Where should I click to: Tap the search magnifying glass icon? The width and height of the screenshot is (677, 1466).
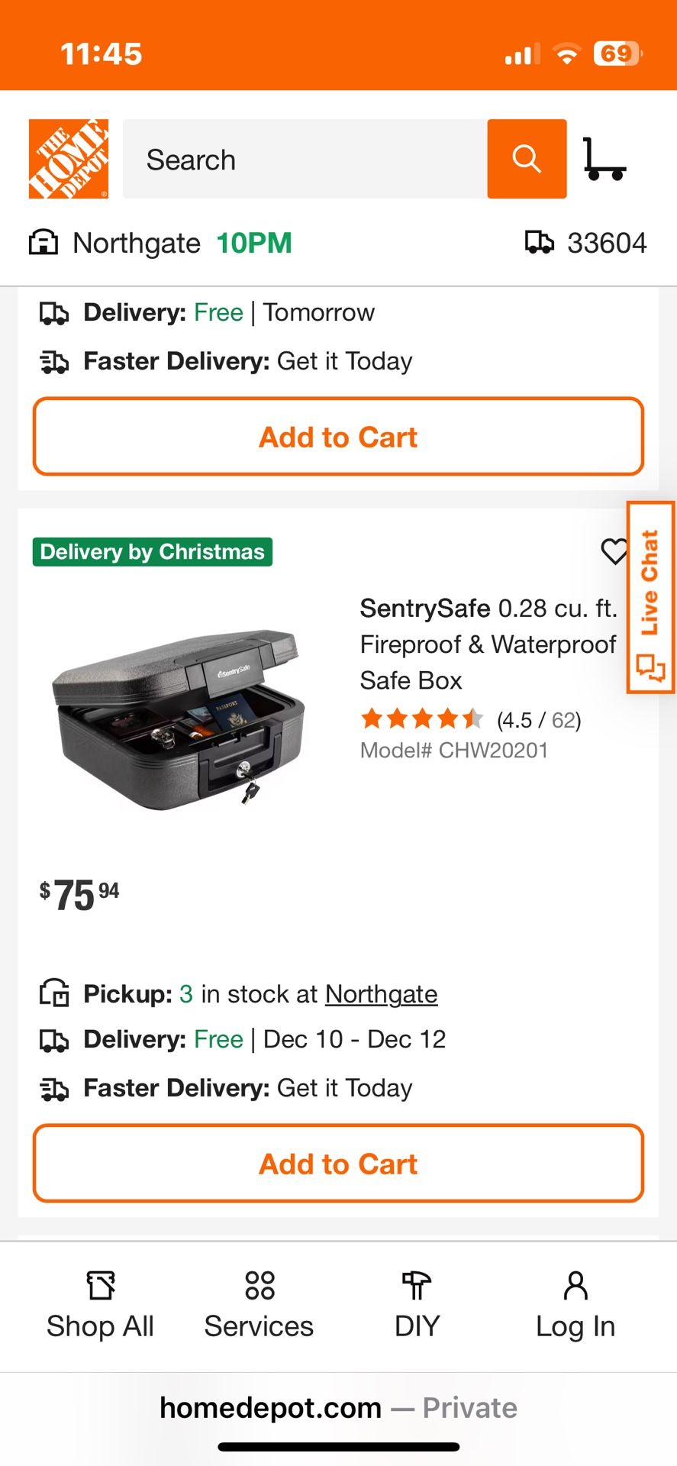[526, 159]
